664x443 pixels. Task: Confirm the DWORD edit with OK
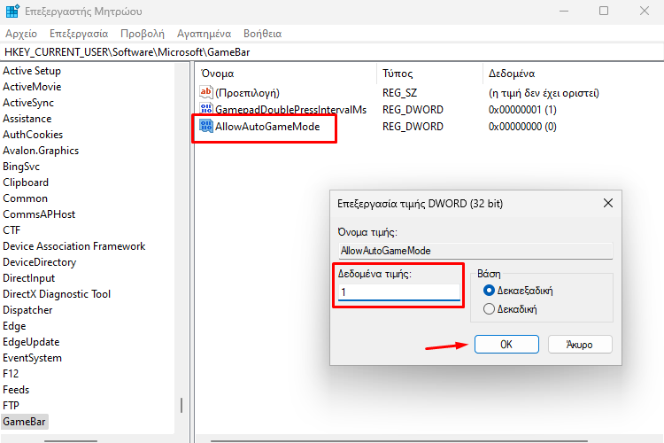click(506, 345)
